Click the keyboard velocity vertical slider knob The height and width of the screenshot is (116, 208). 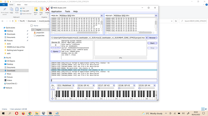coord(52,99)
